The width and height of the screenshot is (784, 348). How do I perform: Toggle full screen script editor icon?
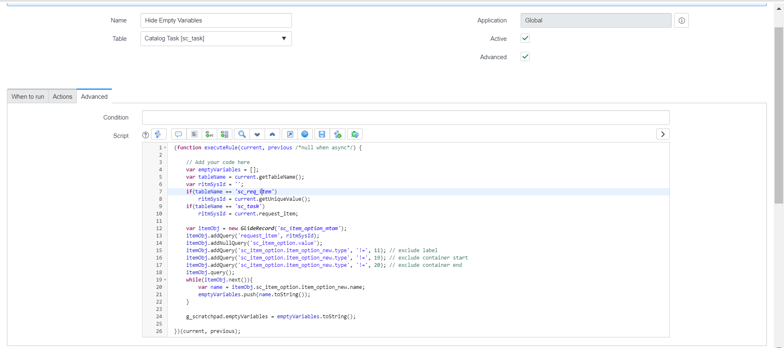click(x=290, y=134)
